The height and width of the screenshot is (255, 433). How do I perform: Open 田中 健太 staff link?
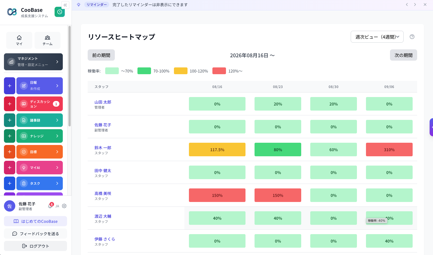point(103,170)
